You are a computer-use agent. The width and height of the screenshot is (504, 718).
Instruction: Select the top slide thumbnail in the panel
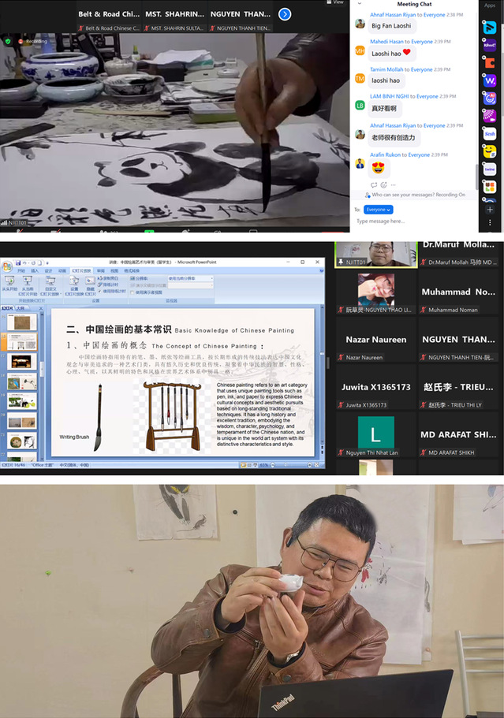[21, 322]
